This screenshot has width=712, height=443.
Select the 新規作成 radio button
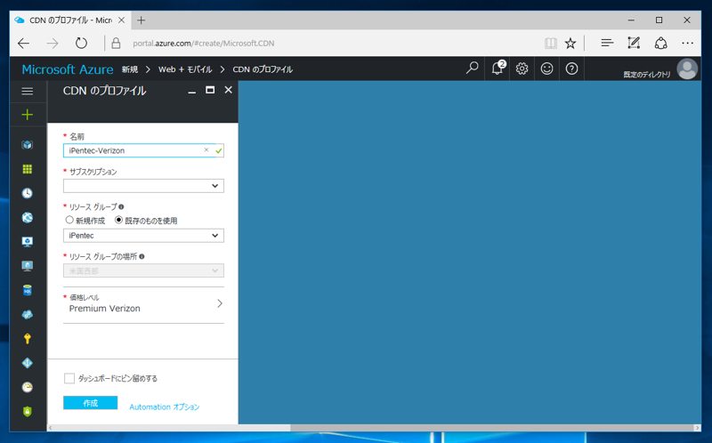(69, 220)
